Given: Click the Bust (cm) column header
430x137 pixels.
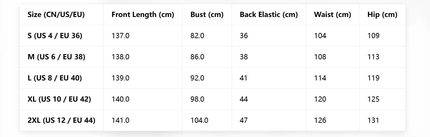Looking at the screenshot, I should click(x=207, y=15).
